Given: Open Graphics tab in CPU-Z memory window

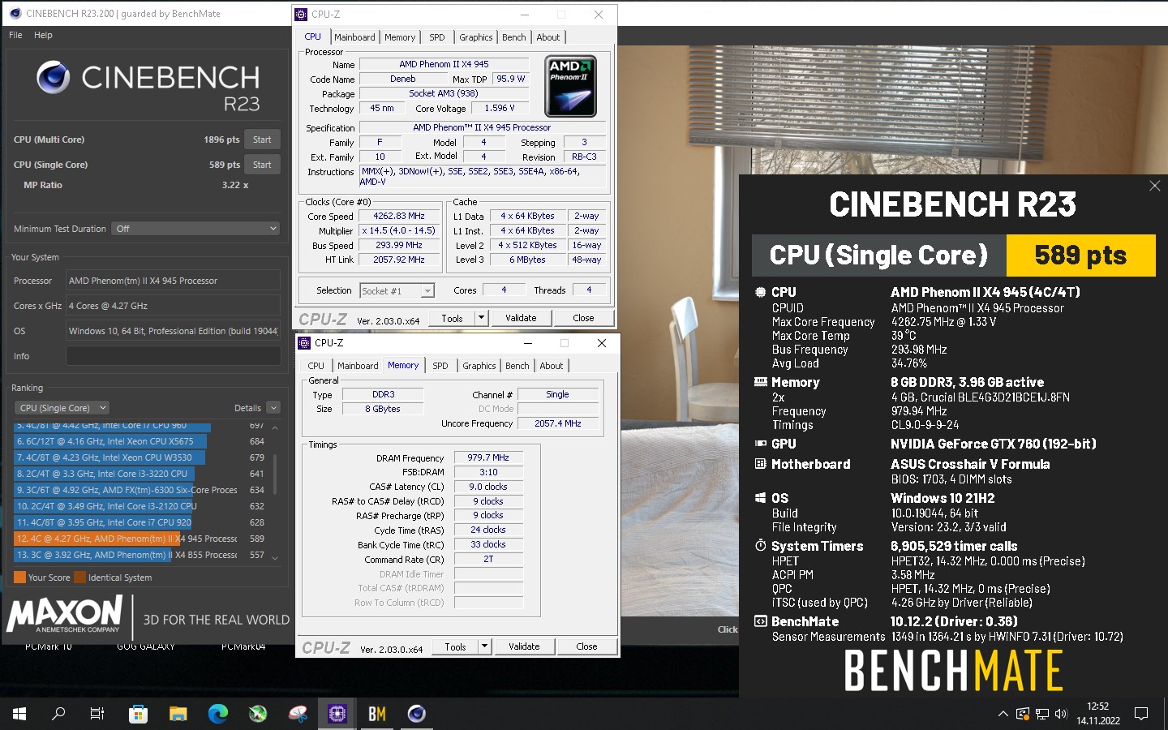Looking at the screenshot, I should pyautogui.click(x=479, y=366).
